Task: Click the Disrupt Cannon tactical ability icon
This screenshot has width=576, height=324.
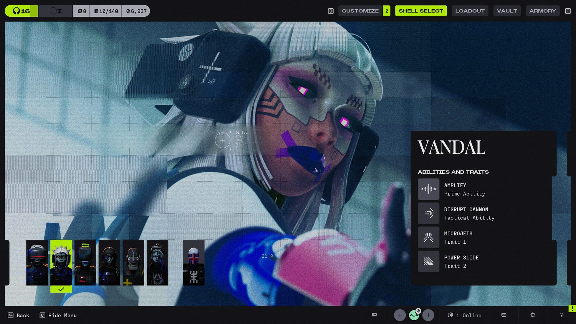Action: point(428,213)
